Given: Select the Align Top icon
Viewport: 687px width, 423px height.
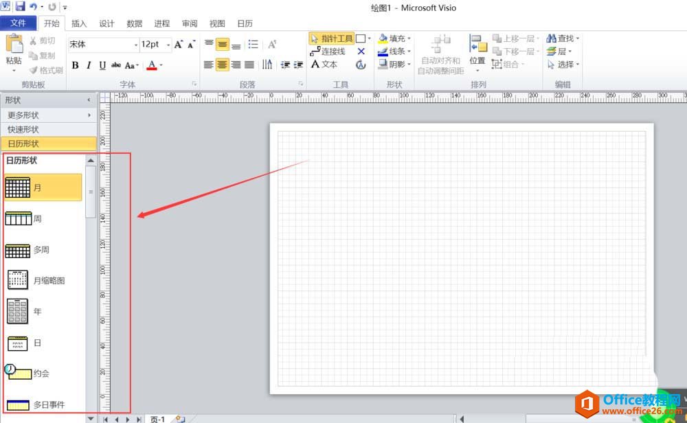Looking at the screenshot, I should coord(209,44).
